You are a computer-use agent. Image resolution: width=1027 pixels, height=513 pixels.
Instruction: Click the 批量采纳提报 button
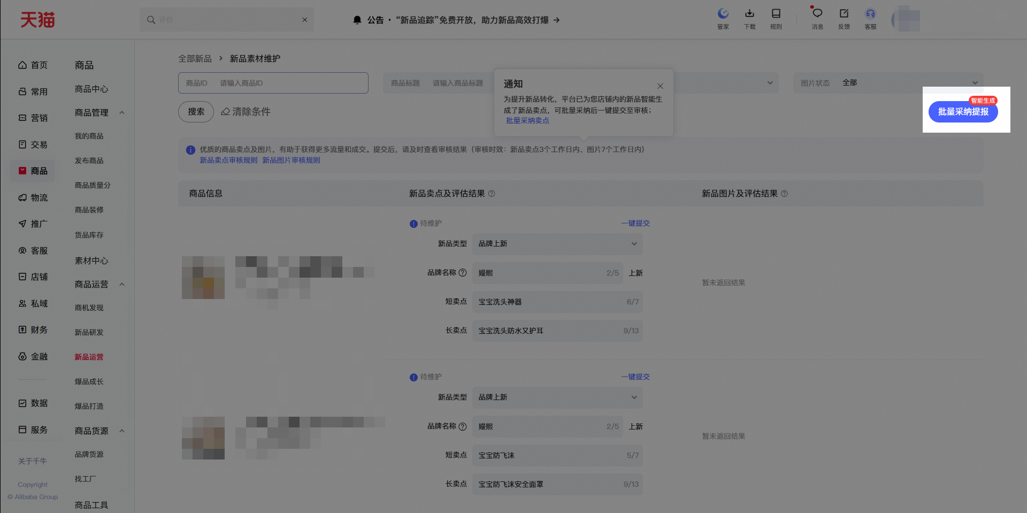(x=963, y=112)
